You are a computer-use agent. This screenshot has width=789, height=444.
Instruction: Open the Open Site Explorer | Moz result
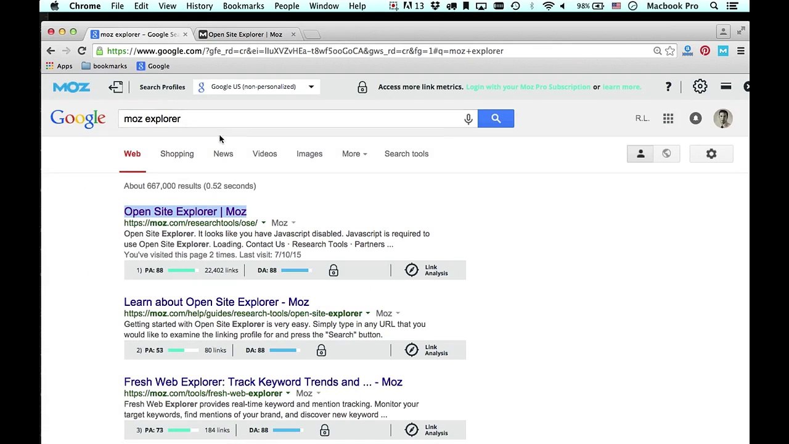click(x=185, y=212)
